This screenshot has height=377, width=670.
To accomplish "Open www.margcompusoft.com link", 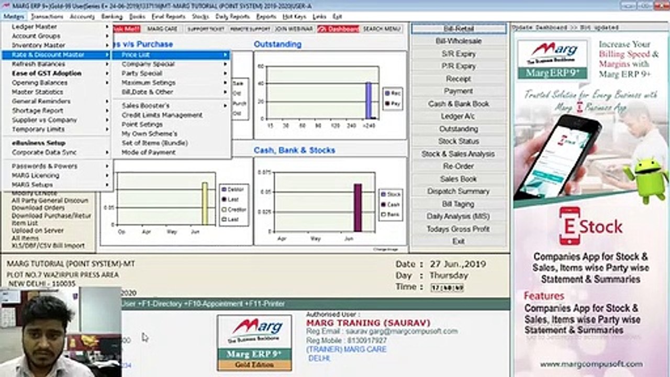I will tap(591, 364).
